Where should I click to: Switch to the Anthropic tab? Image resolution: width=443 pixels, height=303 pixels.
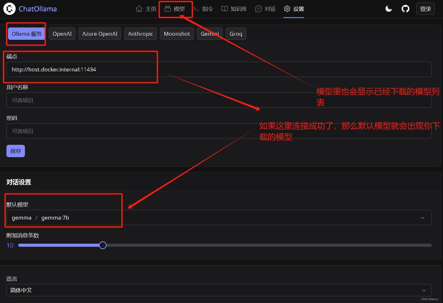141,34
